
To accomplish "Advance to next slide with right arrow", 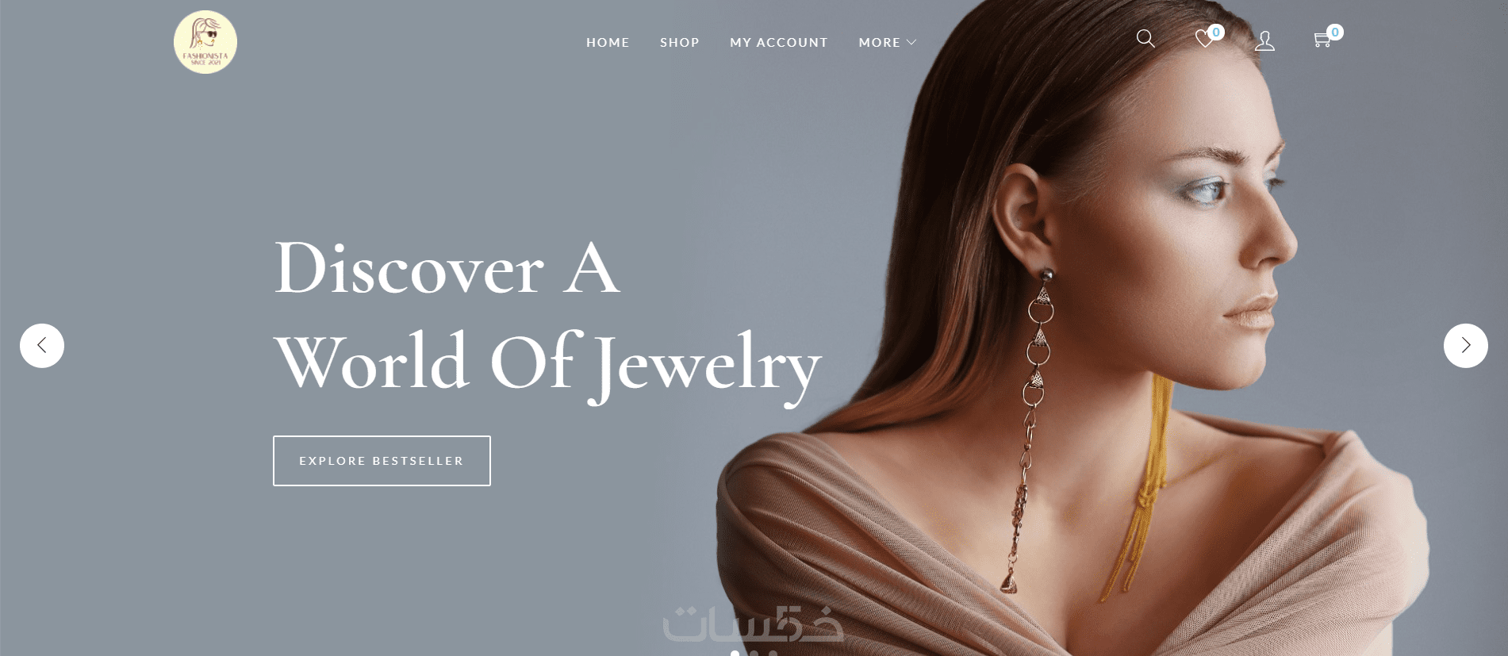I will pos(1466,346).
